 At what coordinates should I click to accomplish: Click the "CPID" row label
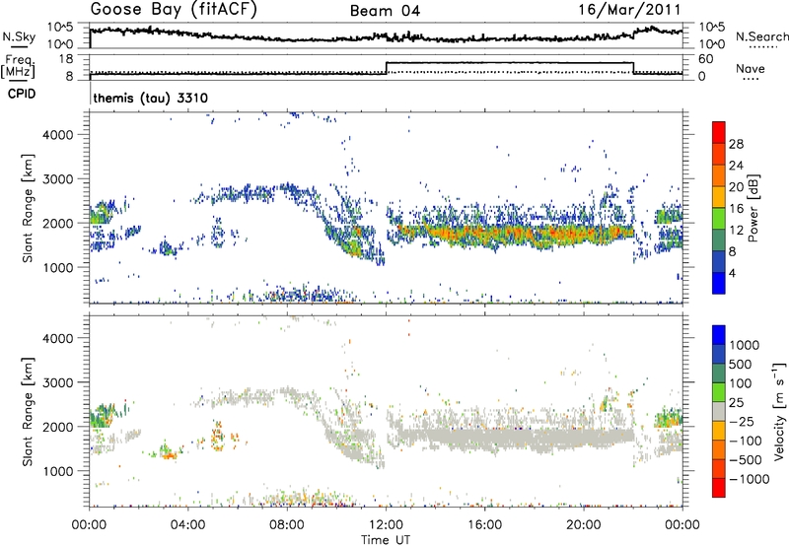tap(22, 94)
